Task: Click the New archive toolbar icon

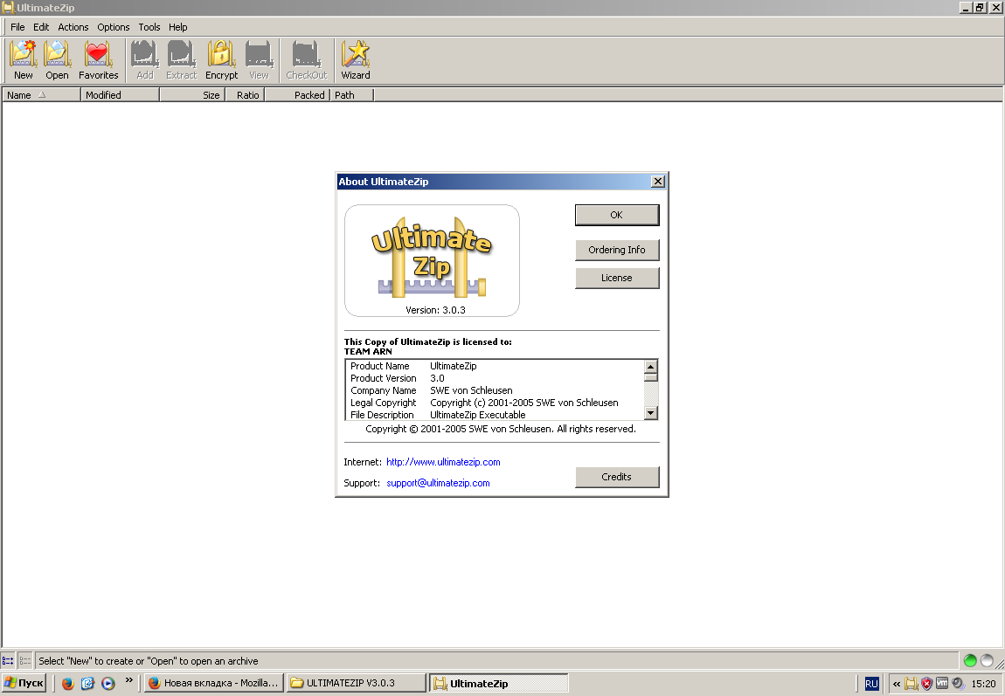Action: click(x=23, y=59)
